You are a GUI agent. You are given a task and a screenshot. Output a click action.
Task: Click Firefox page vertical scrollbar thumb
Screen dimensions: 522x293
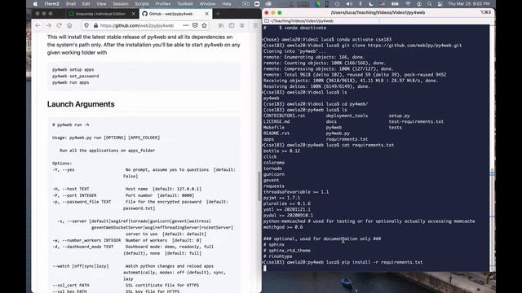click(259, 186)
